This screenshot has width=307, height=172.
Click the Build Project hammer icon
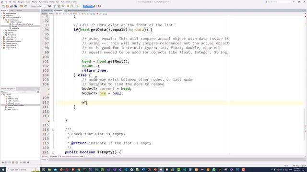coord(55,6)
